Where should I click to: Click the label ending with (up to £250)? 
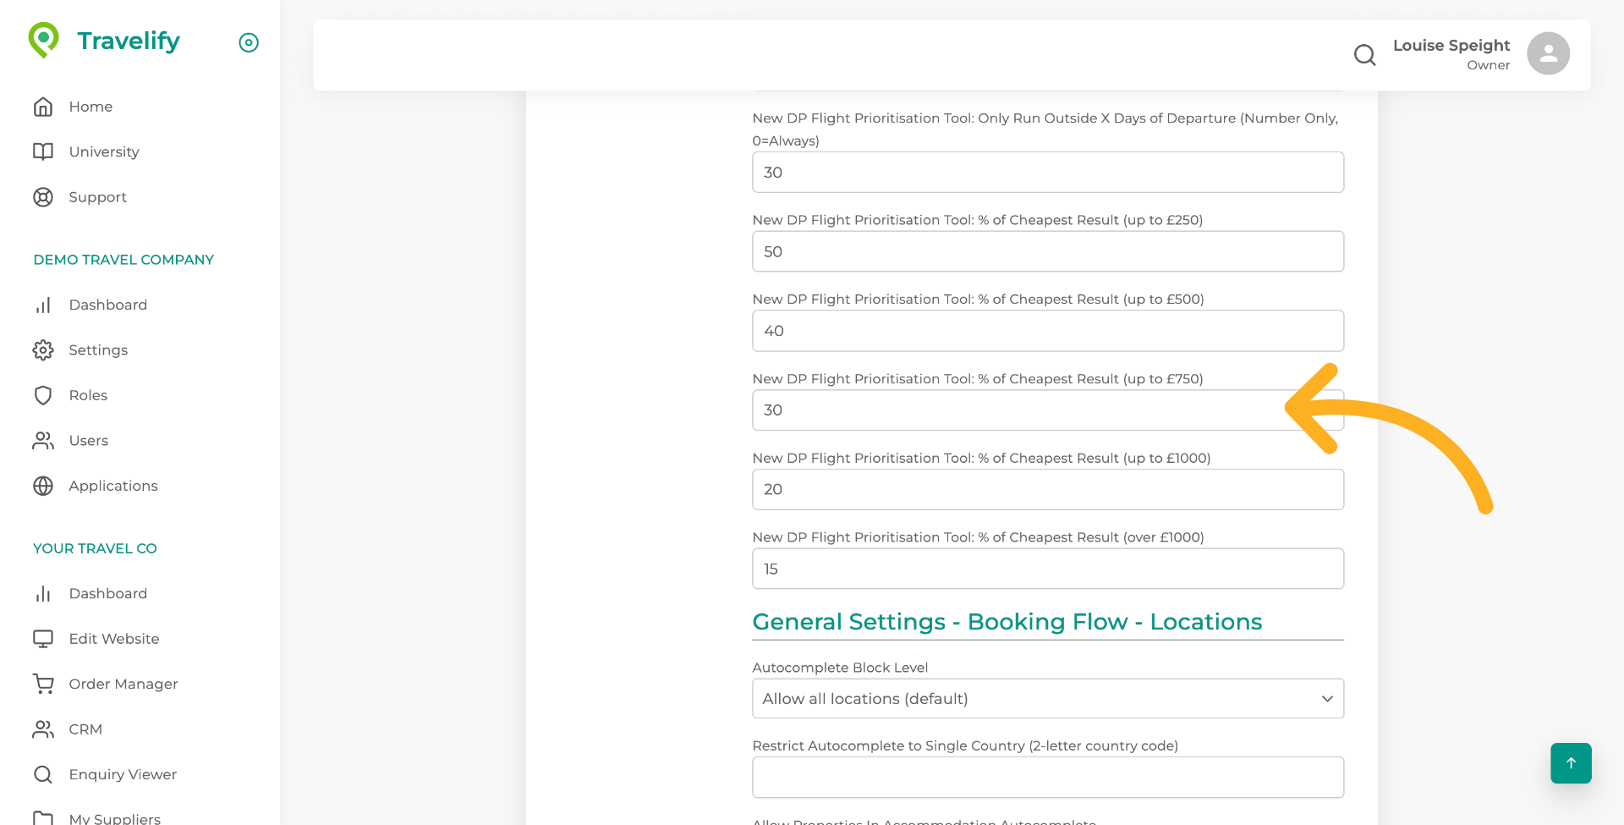pyautogui.click(x=977, y=220)
